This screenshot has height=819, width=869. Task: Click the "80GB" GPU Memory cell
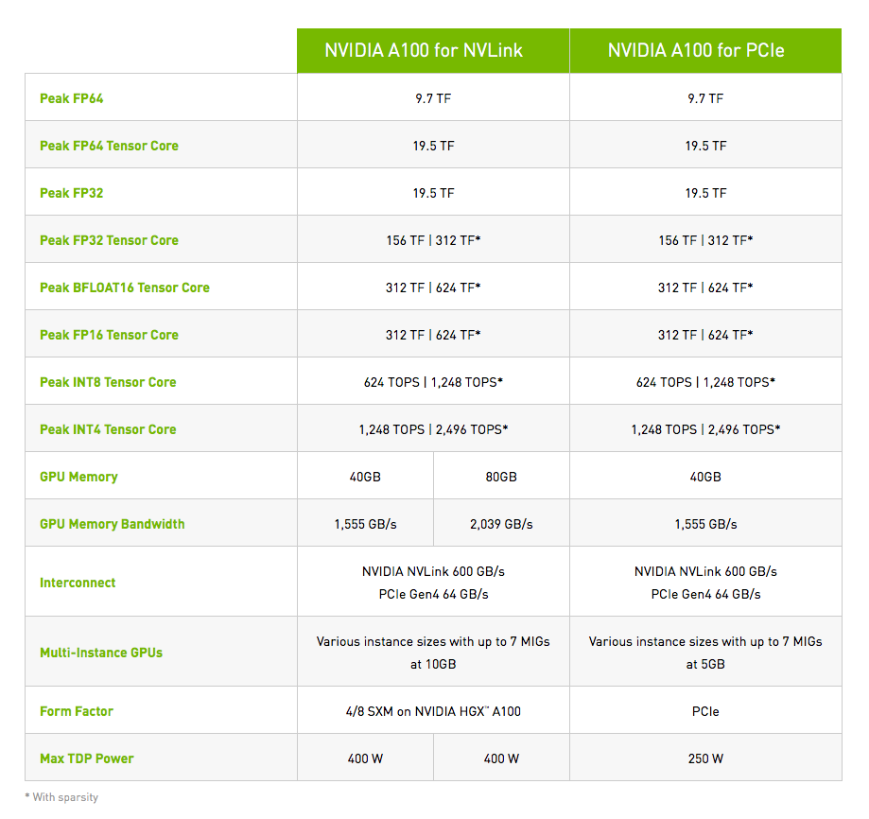coord(501,477)
